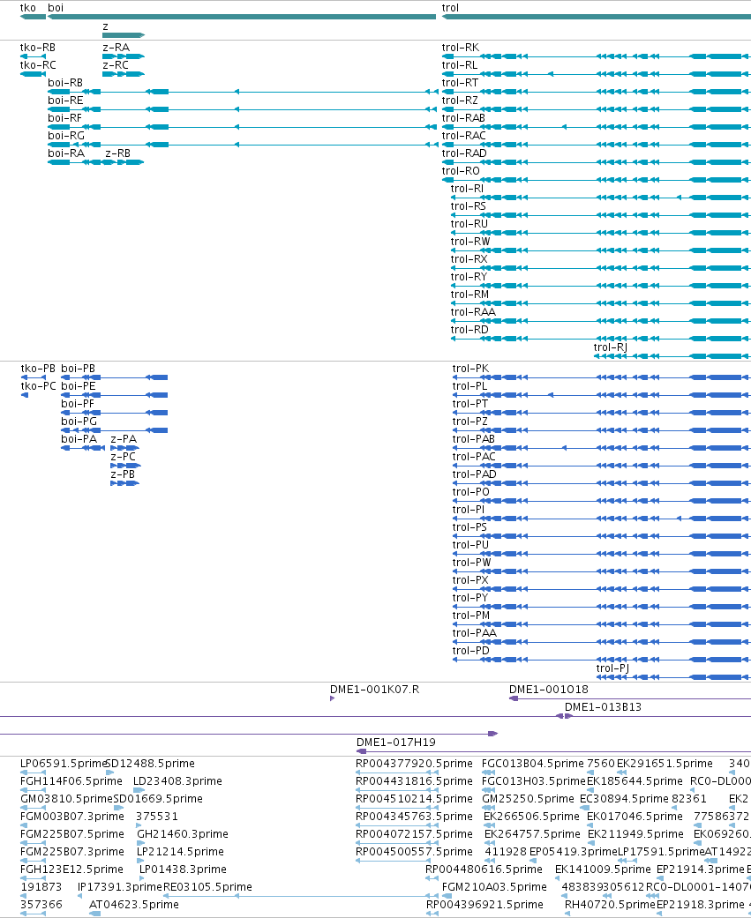Image resolution: width=751 pixels, height=918 pixels.
Task: Click EST FGH114F06.5prime
Action: click(71, 781)
